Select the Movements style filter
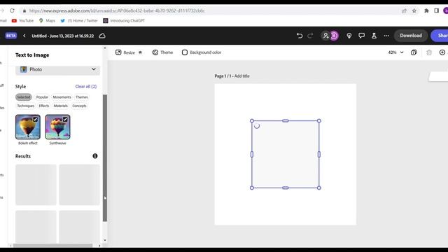 [x=62, y=97]
